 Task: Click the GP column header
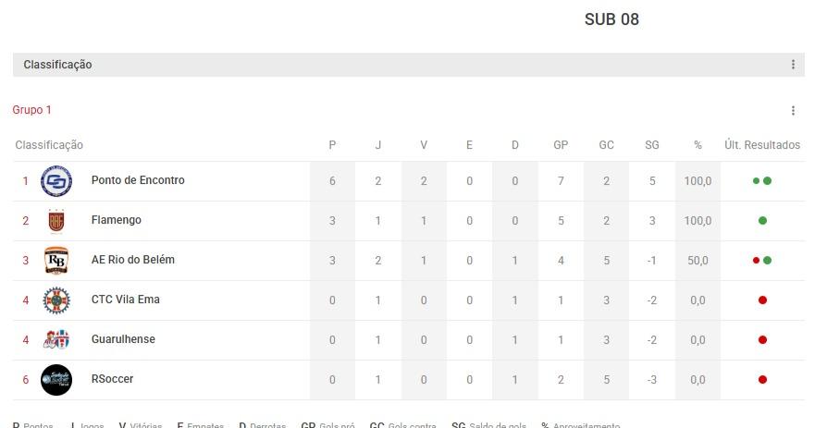[x=561, y=145]
